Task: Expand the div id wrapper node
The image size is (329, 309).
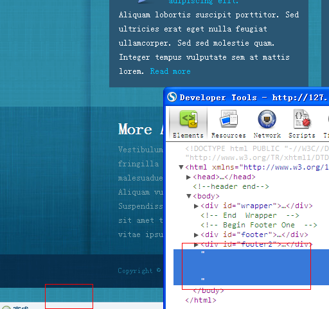Action: point(196,206)
